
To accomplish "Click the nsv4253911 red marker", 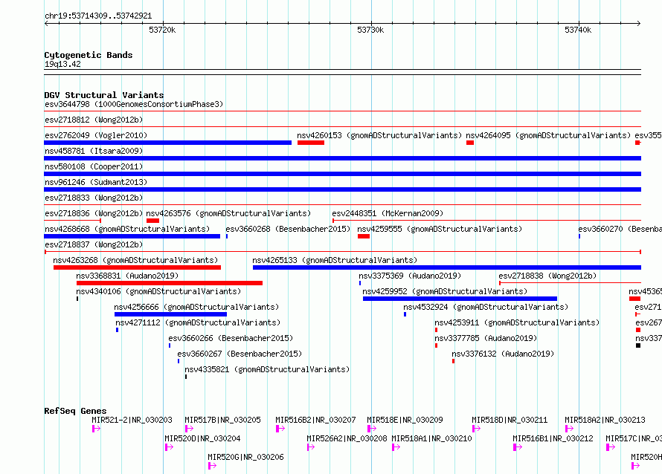I will pyautogui.click(x=436, y=330).
